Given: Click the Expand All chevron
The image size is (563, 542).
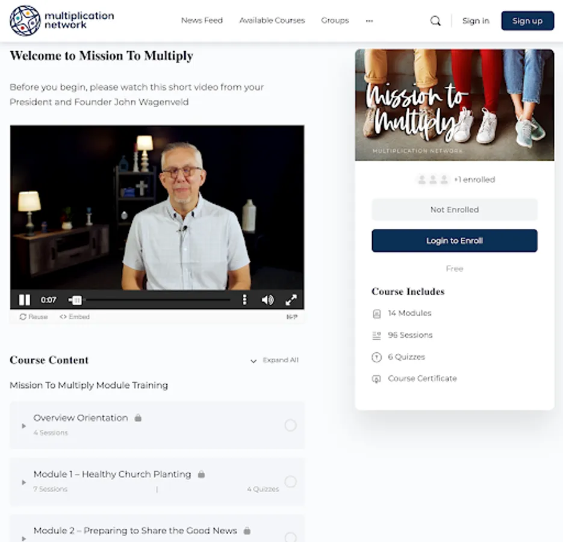Looking at the screenshot, I should tap(254, 361).
